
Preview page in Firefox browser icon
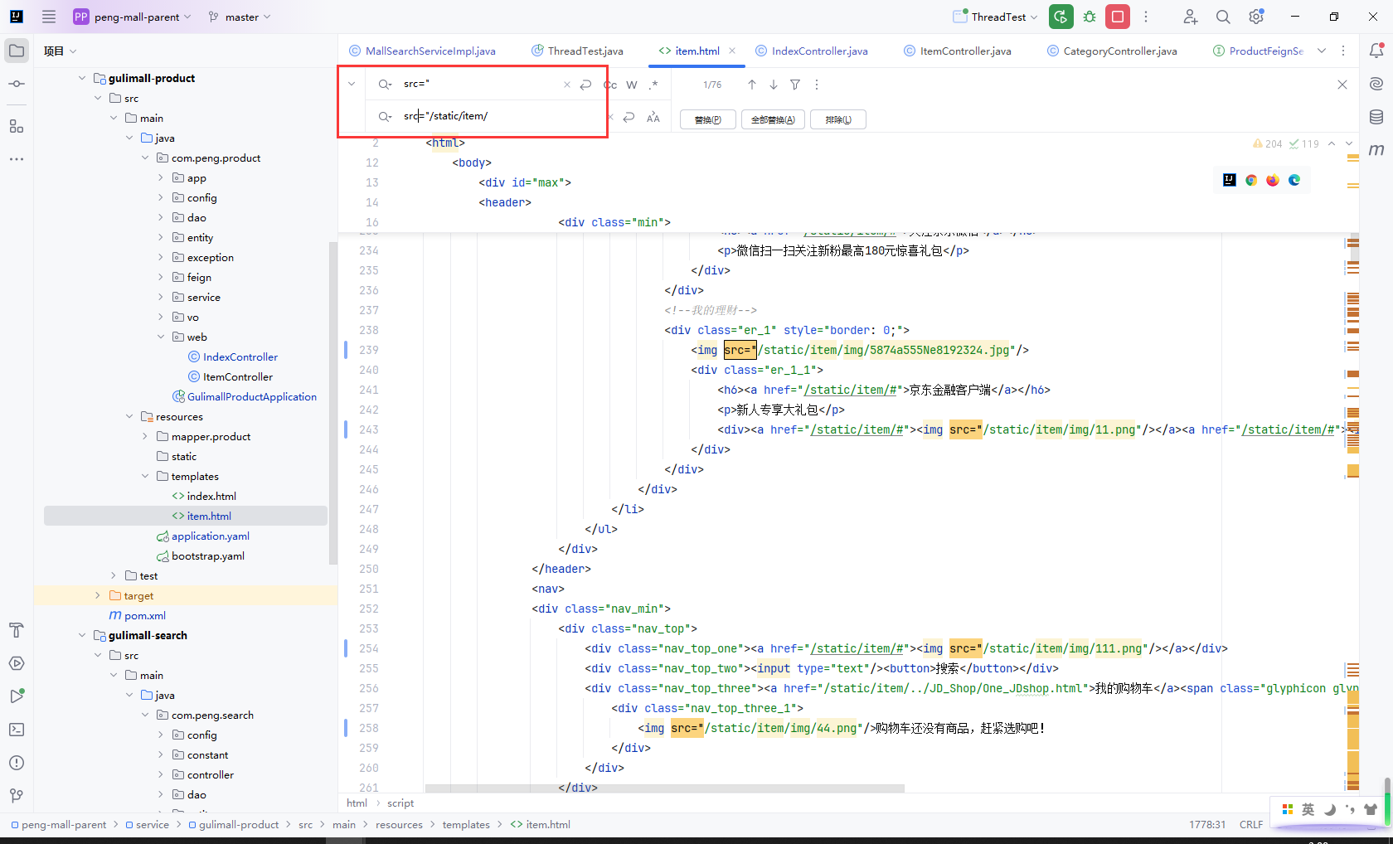[1273, 180]
